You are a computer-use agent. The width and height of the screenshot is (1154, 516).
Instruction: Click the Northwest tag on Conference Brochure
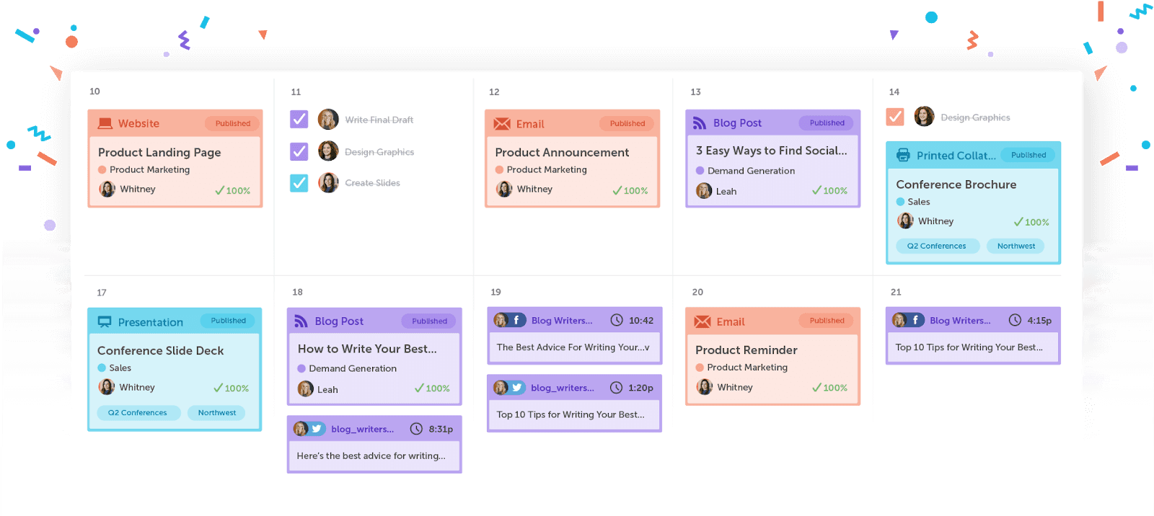[1016, 246]
